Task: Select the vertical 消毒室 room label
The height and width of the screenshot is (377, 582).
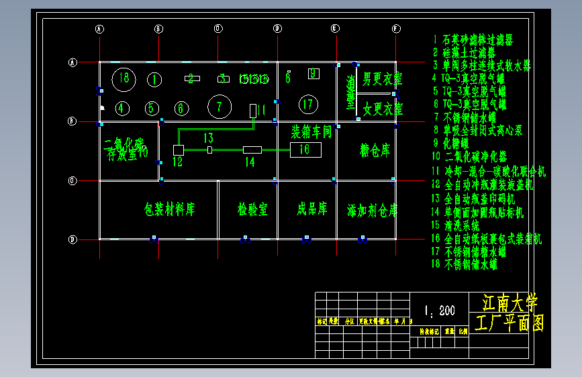Action: pyautogui.click(x=351, y=93)
